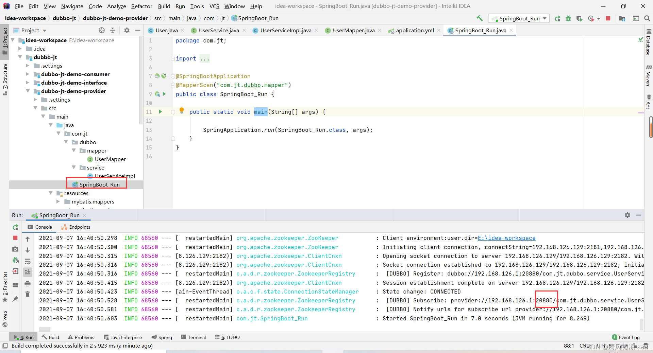Collapse all nodes in Project panel

point(113,30)
